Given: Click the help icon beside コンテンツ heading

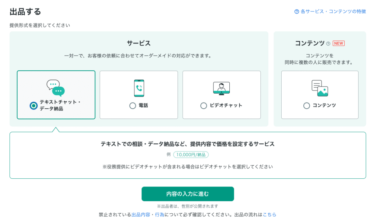Looking at the screenshot, I should click(328, 43).
